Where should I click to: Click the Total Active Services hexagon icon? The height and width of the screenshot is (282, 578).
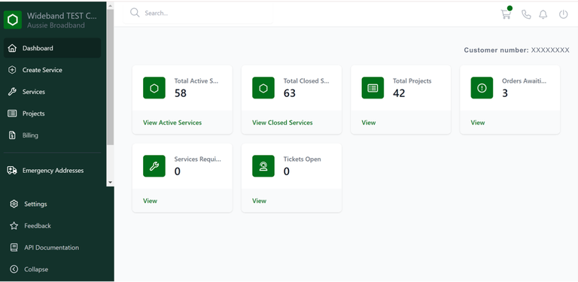154,88
